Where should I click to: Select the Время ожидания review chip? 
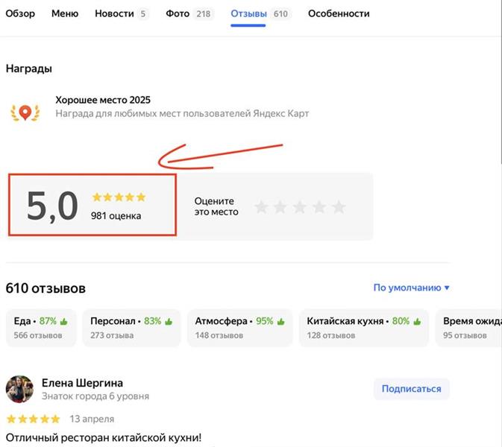click(468, 328)
